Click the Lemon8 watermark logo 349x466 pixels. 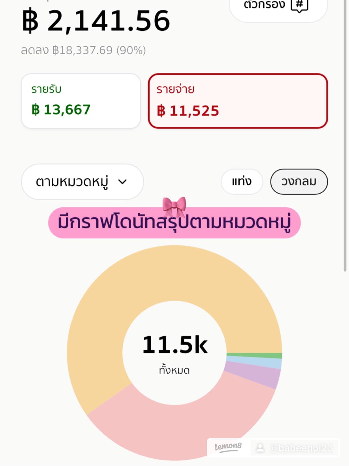click(x=228, y=447)
